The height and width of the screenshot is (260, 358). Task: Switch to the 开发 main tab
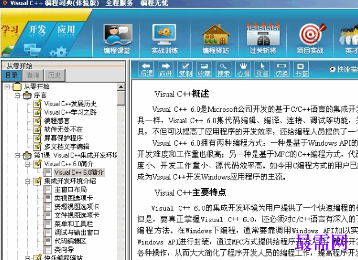[x=37, y=30]
